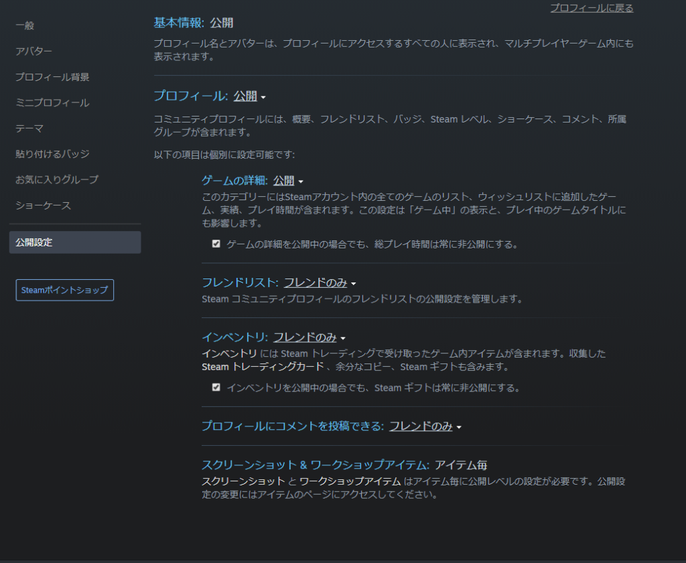Viewport: 686px width, 563px height.
Task: Toggle the Steam ギフトは常に非公開 checkbox
Action: [x=216, y=388]
